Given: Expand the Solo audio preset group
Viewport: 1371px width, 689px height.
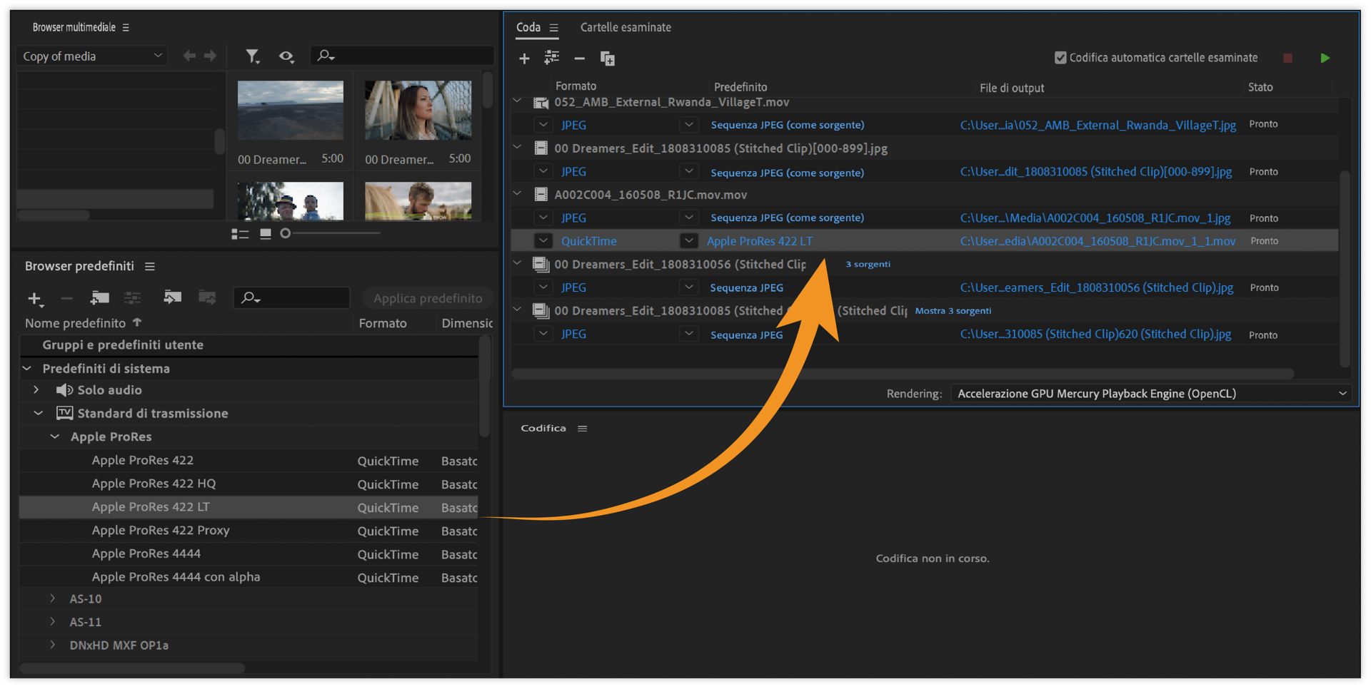Looking at the screenshot, I should tap(36, 390).
